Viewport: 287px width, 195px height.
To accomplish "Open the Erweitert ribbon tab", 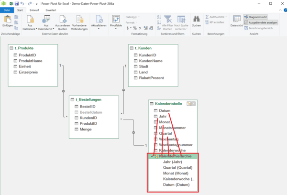I will click(x=51, y=10).
